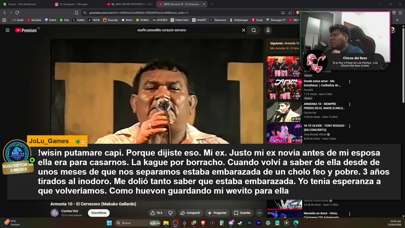Activate voice search microphone
The height and width of the screenshot is (228, 405).
(x=268, y=30)
